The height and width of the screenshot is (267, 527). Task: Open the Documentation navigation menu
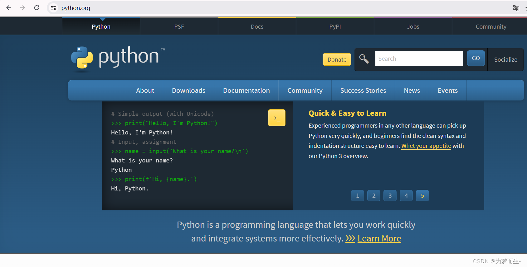click(x=246, y=91)
